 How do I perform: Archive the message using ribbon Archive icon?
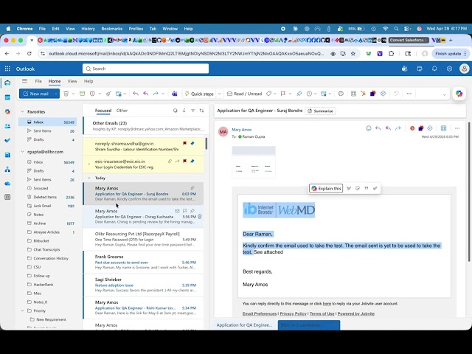point(82,94)
